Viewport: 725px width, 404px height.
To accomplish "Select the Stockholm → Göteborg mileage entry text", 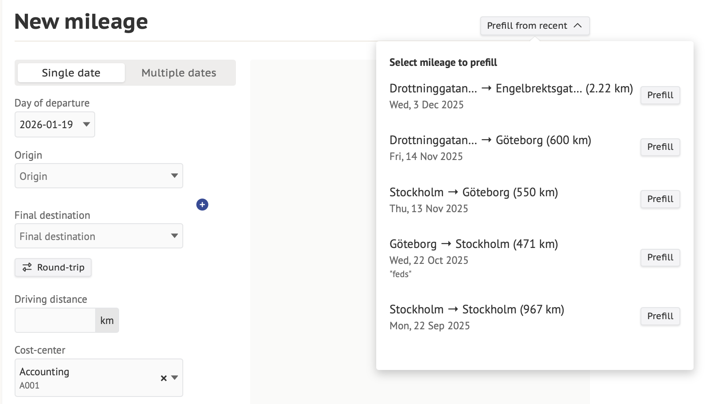I will [x=474, y=192].
